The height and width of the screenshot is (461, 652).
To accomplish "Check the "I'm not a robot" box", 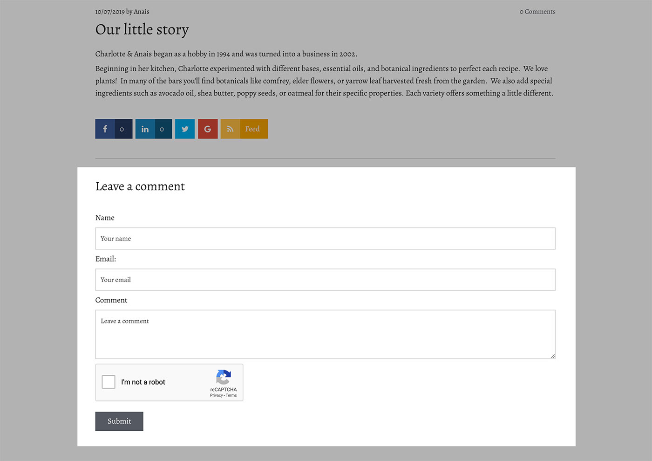I will (109, 382).
